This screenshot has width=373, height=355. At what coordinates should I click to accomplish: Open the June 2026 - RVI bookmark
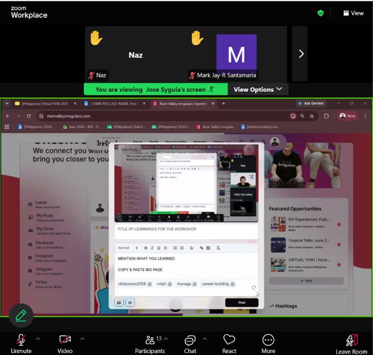pyautogui.click(x=81, y=127)
